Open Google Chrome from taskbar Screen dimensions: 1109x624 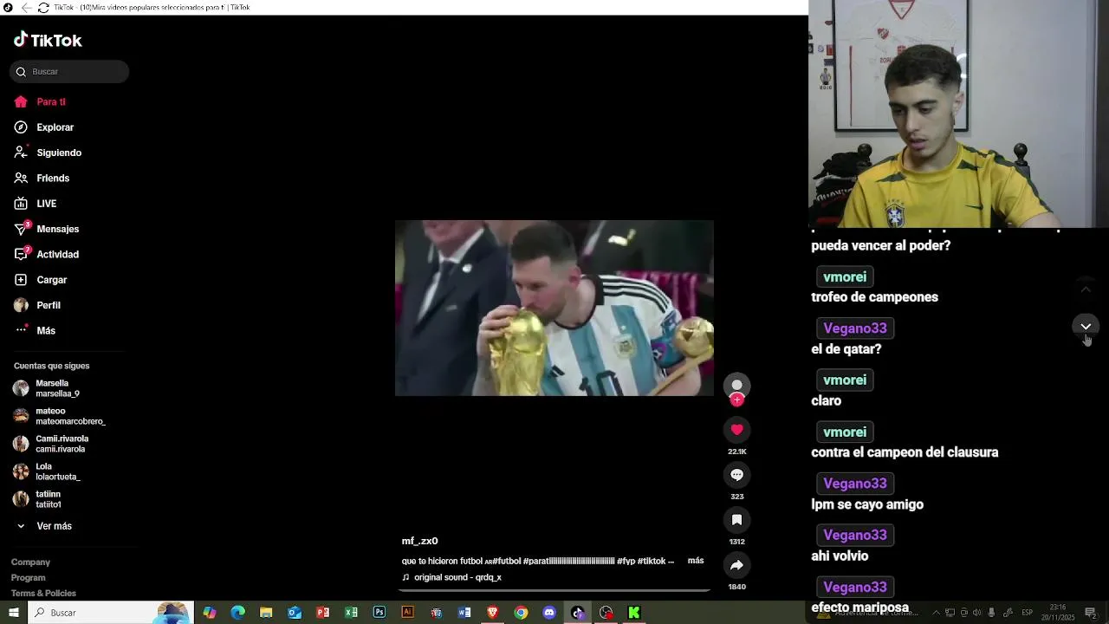pyautogui.click(x=521, y=613)
